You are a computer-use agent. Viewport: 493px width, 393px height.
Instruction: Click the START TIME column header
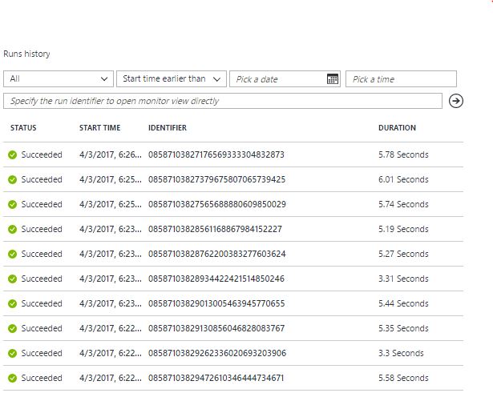coord(99,128)
